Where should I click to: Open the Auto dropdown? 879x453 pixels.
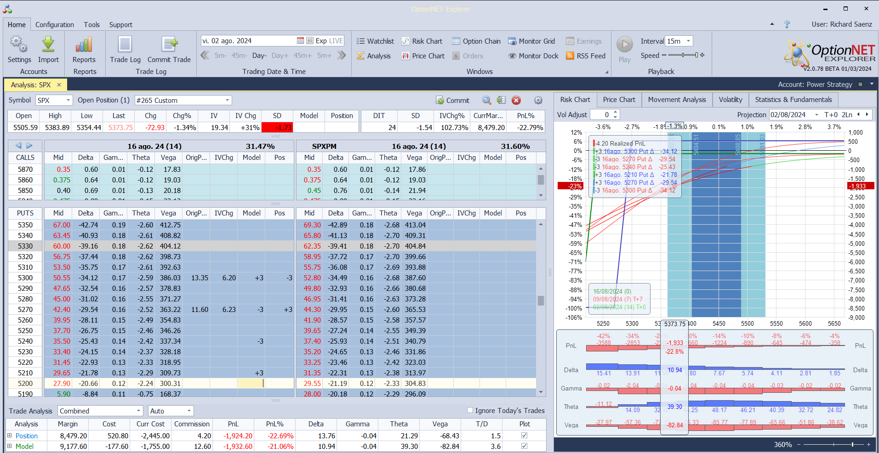[189, 411]
